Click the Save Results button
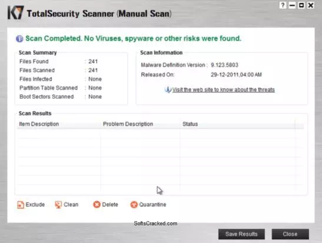Viewport: 322px width, 243px height. point(241,234)
